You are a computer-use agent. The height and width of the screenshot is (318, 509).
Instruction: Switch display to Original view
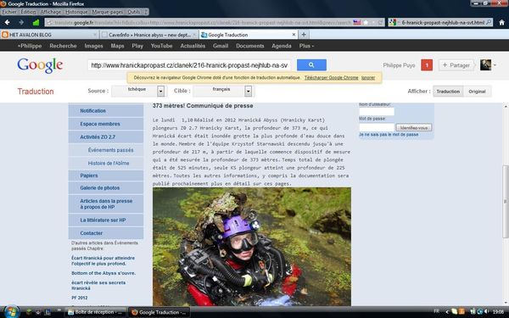477,92
